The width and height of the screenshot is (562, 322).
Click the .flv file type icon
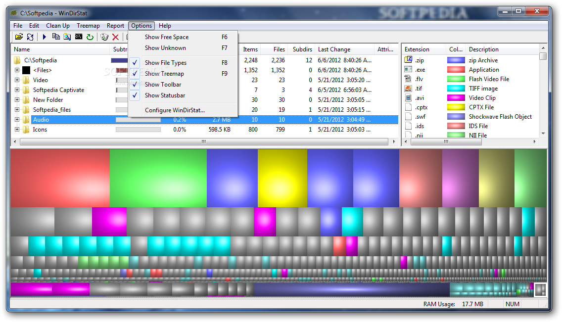[x=408, y=79]
